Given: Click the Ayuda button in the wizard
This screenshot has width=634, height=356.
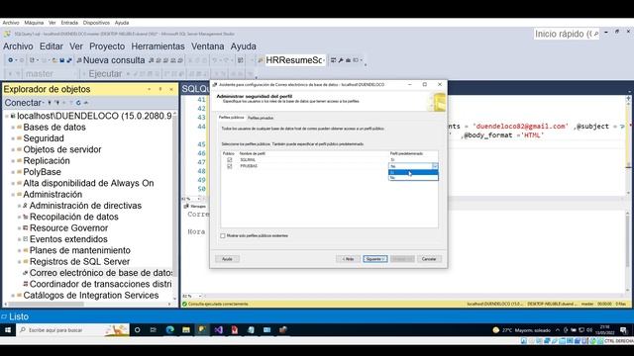Looking at the screenshot, I should coord(227,259).
